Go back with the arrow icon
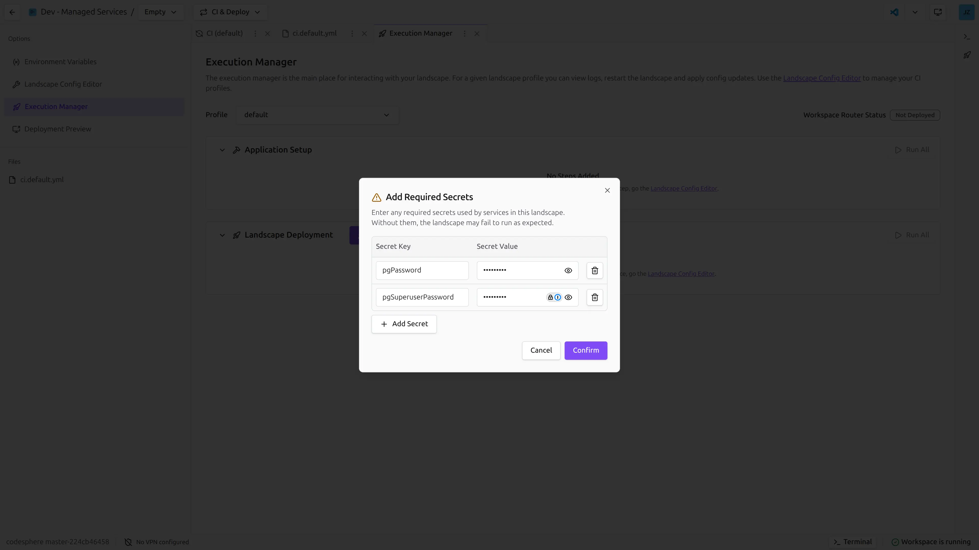 pos(12,12)
